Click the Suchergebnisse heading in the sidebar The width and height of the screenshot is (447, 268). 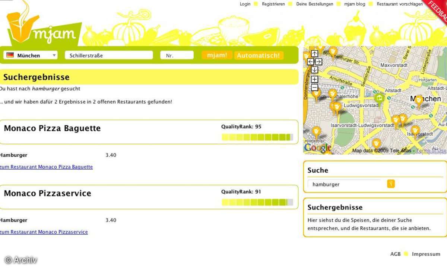point(335,207)
